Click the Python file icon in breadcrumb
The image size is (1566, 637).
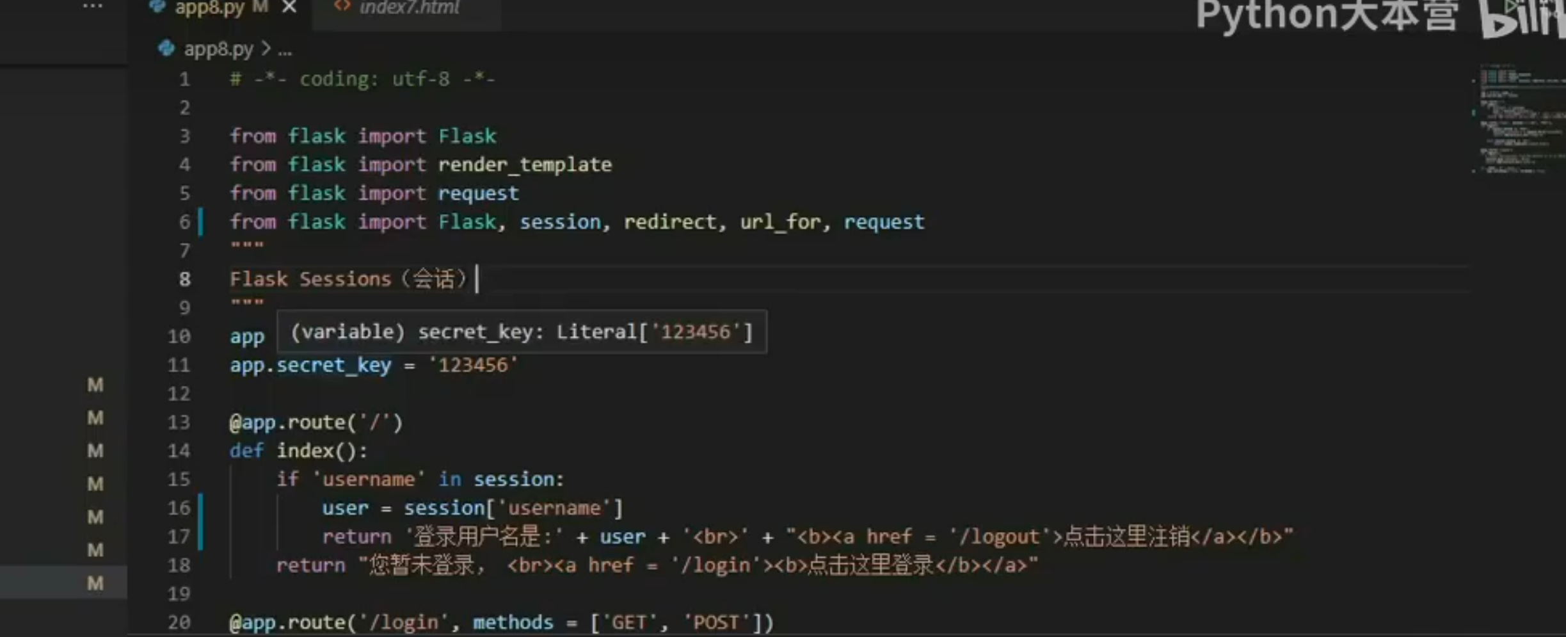[x=166, y=49]
